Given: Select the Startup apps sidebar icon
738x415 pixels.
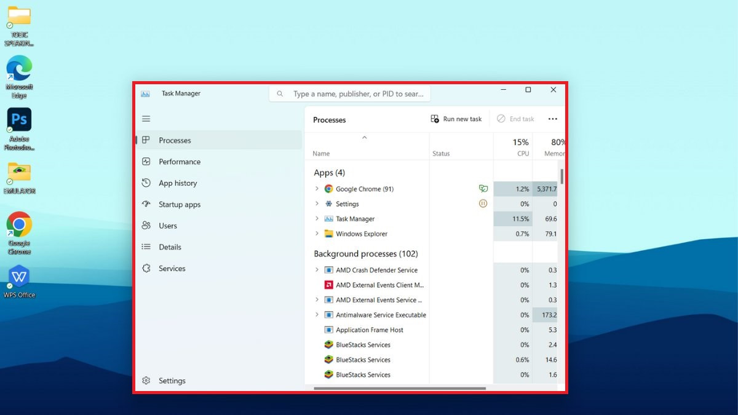Looking at the screenshot, I should (x=146, y=204).
